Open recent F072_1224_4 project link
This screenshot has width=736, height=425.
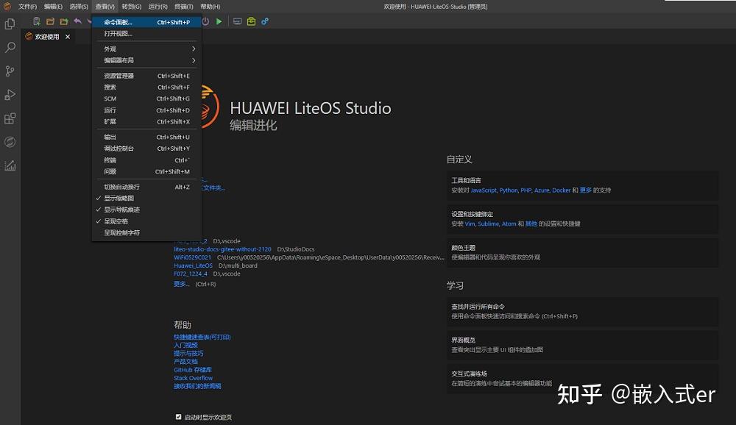click(191, 274)
